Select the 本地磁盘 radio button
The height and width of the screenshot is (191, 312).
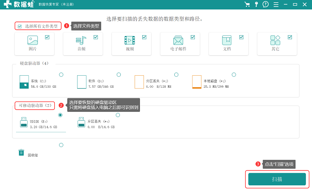[x=234, y=74]
